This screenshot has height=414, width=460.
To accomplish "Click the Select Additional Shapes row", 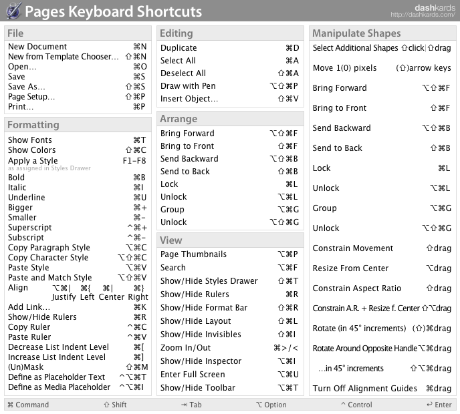I will 382,48.
